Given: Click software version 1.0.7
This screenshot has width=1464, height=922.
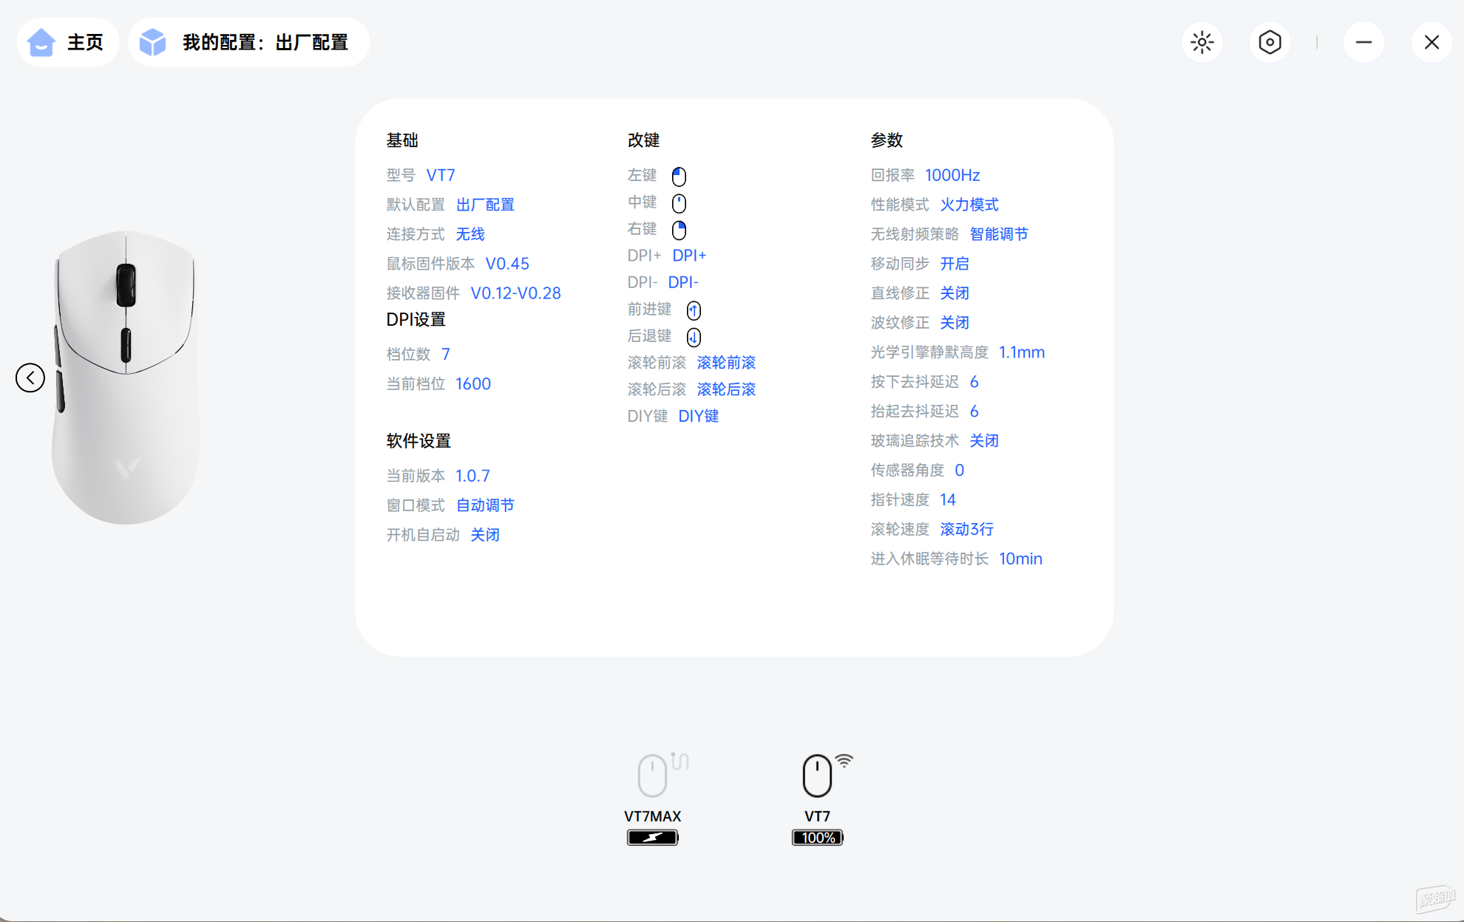Looking at the screenshot, I should 472,476.
